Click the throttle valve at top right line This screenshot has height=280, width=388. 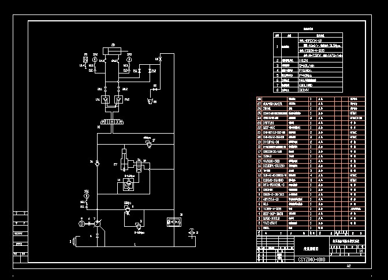pos(161,59)
